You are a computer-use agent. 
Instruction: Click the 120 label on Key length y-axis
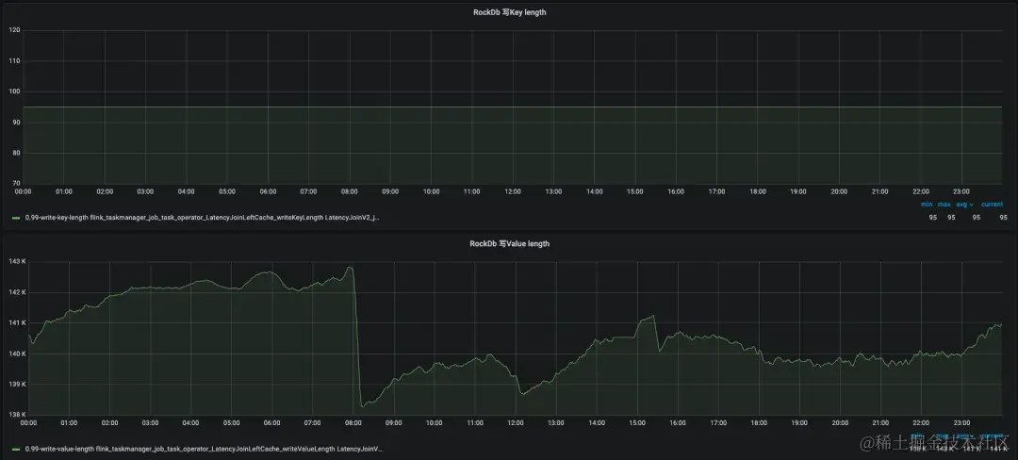point(15,30)
